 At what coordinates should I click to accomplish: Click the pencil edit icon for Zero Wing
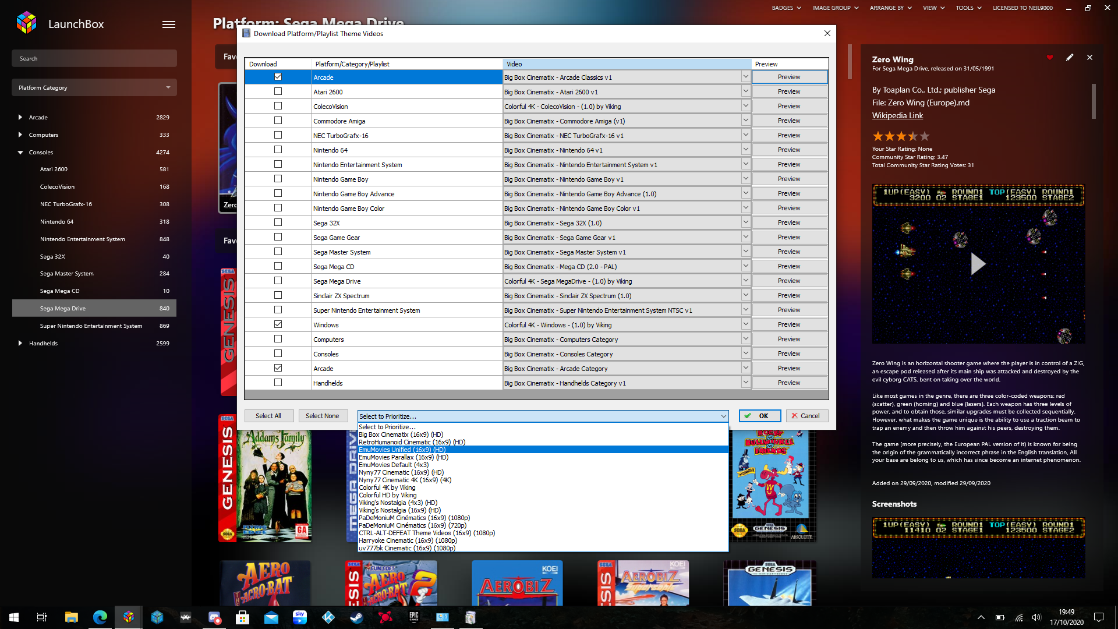click(x=1070, y=58)
